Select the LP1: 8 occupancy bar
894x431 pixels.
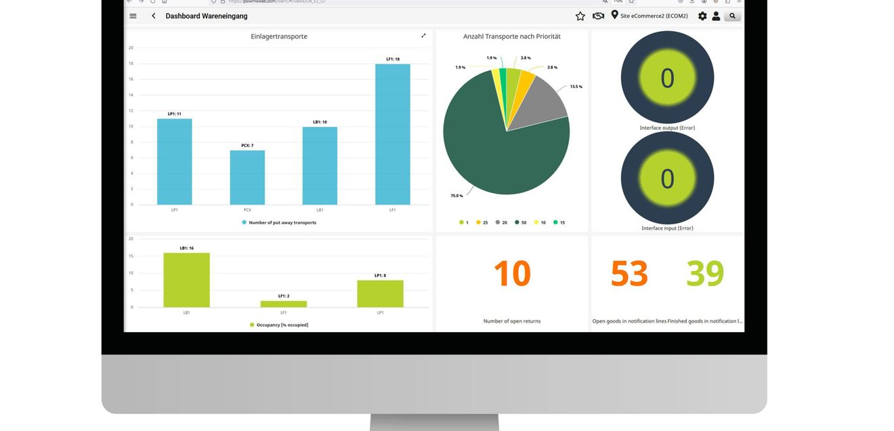pos(380,294)
